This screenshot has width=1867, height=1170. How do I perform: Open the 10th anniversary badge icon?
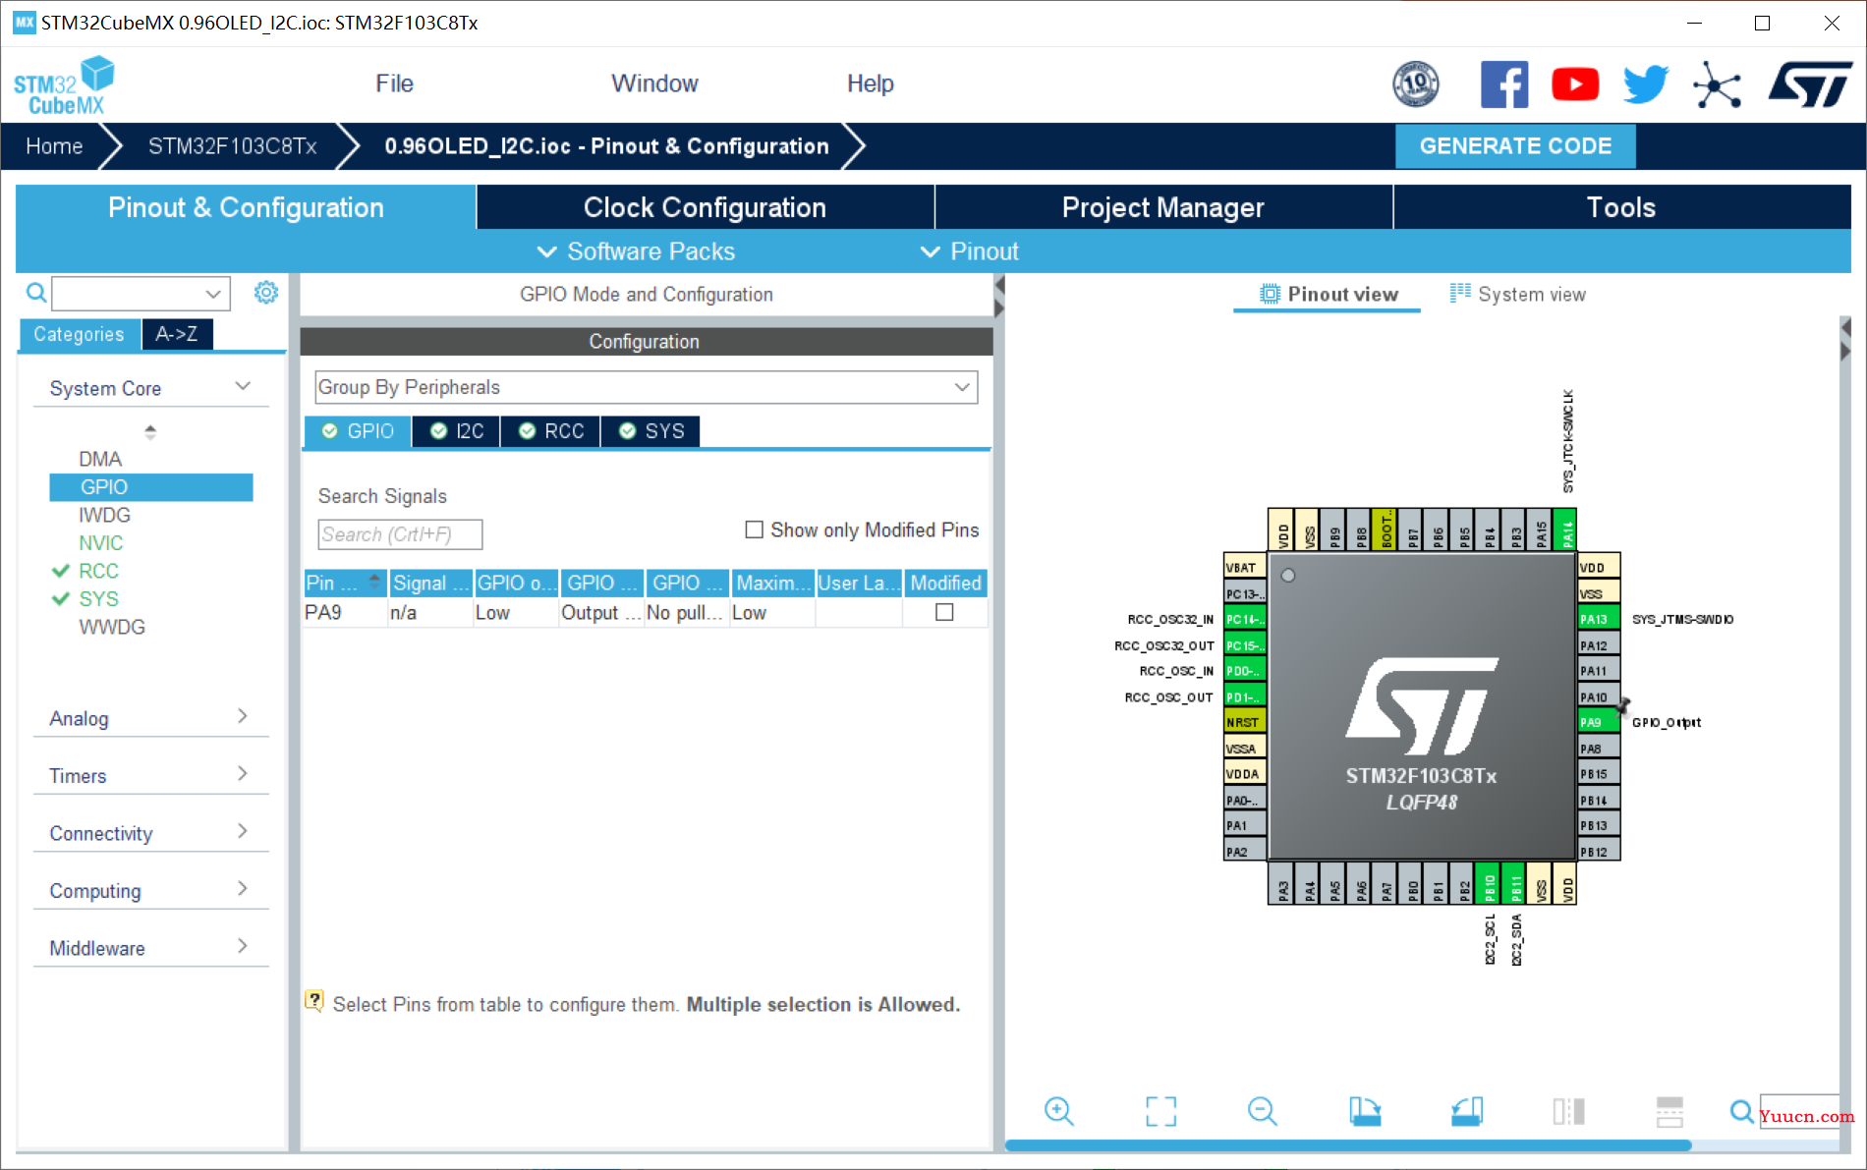[x=1415, y=84]
